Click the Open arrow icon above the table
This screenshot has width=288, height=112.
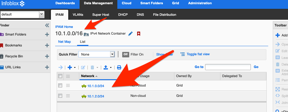60,67
